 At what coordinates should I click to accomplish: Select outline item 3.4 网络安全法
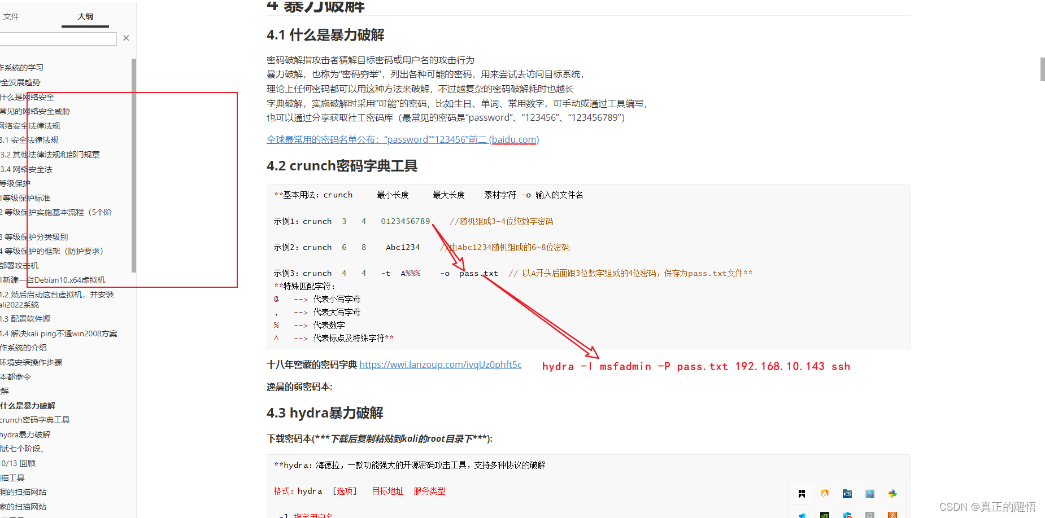coord(27,169)
